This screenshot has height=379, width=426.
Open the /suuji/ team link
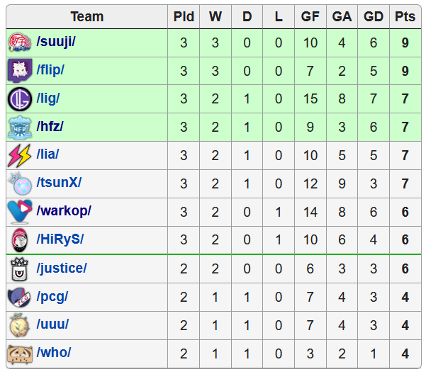[56, 42]
